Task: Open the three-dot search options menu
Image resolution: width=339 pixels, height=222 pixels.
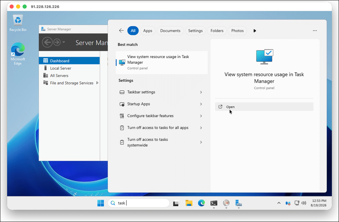Action: 315,31
